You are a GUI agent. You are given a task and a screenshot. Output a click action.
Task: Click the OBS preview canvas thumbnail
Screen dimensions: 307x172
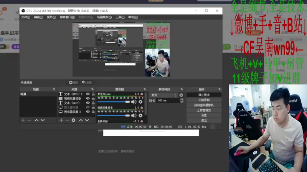click(x=121, y=50)
